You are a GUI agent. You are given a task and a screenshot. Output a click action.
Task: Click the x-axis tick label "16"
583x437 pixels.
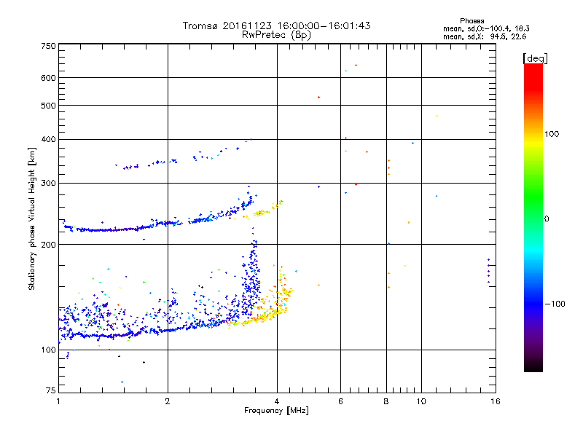point(496,401)
